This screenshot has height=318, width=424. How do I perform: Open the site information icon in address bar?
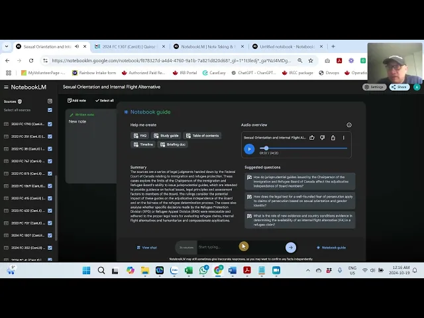click(45, 60)
